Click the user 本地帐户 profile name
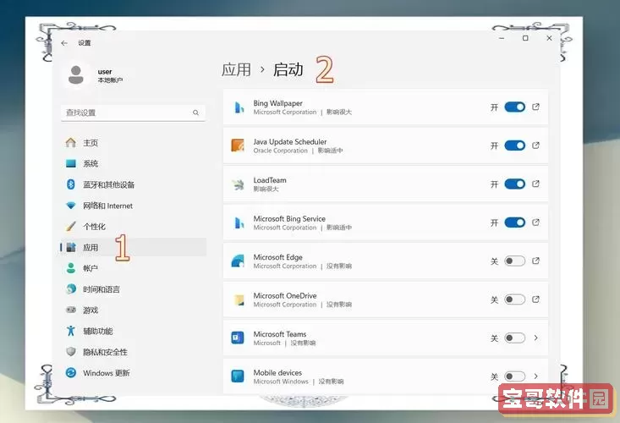The width and height of the screenshot is (620, 423). tap(110, 75)
